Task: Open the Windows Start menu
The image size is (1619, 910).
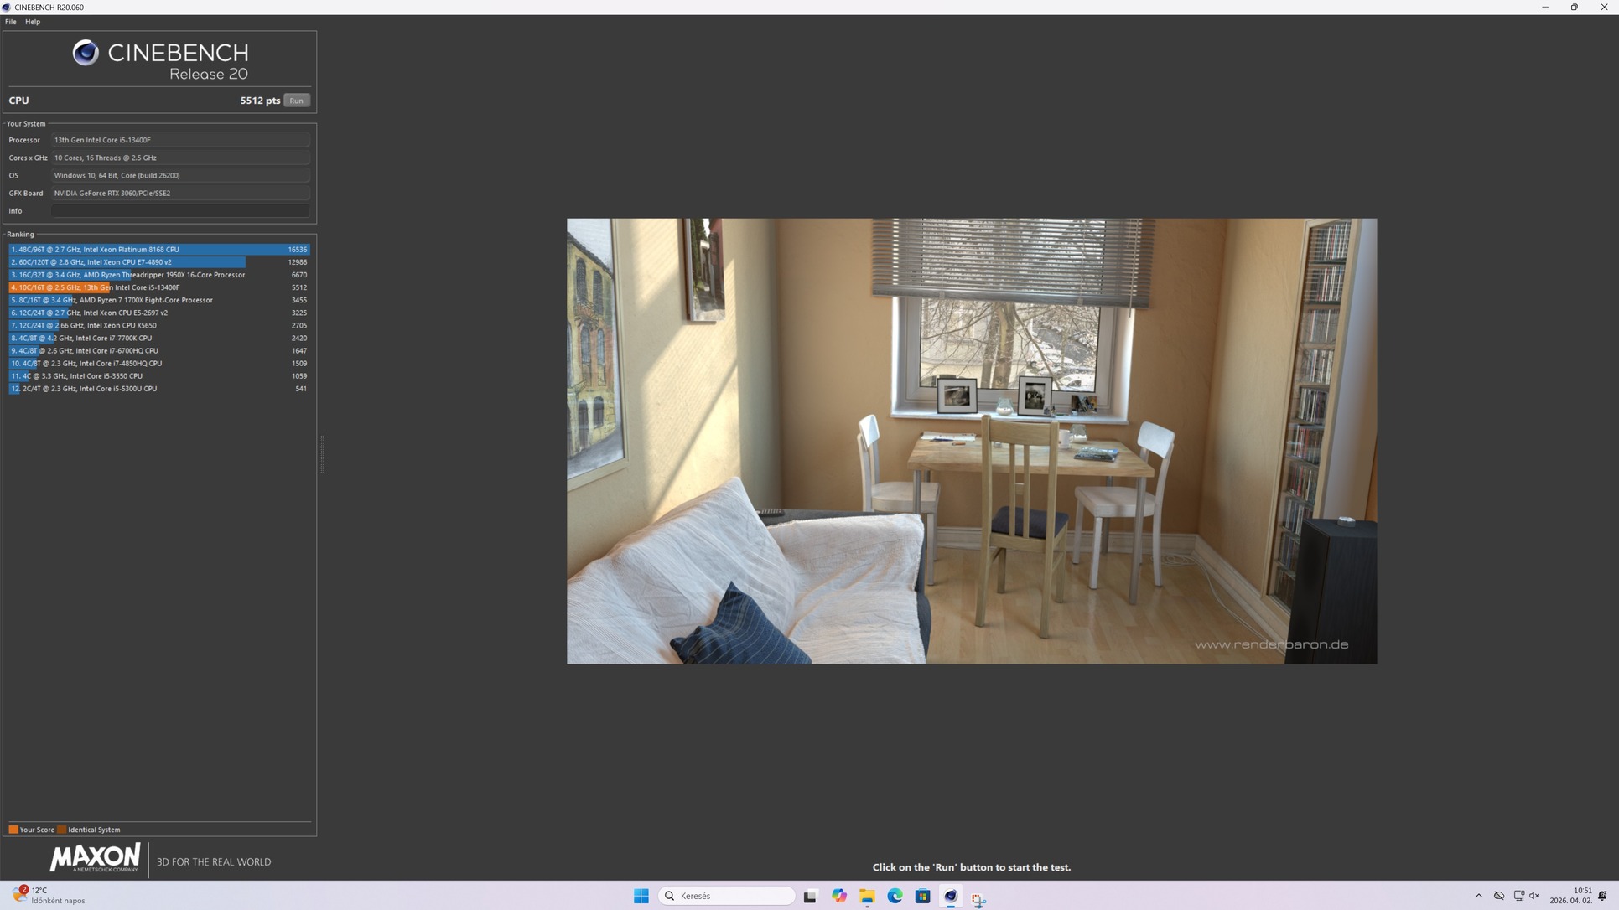Action: pos(641,896)
